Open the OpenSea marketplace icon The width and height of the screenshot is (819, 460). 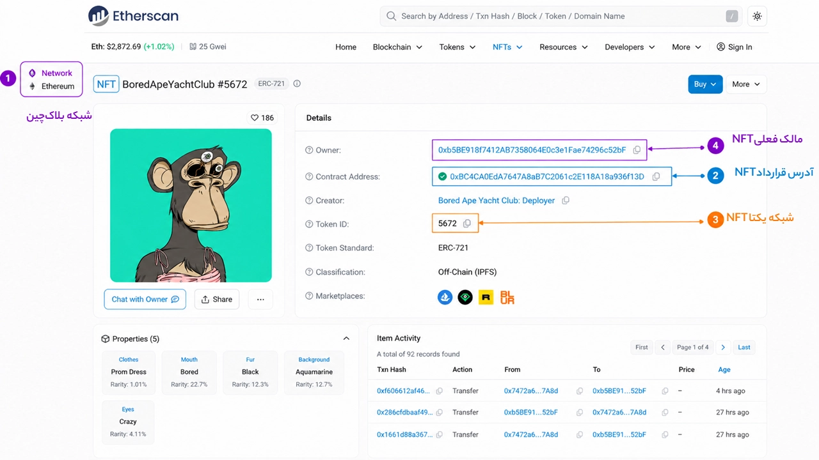[445, 297]
